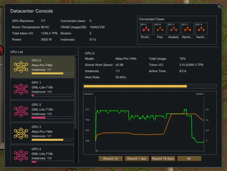Show Recent 1h graph range
The height and width of the screenshot is (171, 227).
[x=111, y=159]
